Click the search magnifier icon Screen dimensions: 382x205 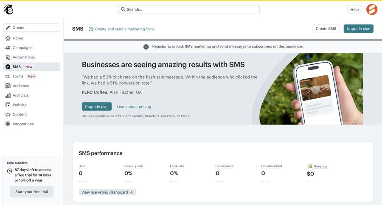[x=123, y=9]
